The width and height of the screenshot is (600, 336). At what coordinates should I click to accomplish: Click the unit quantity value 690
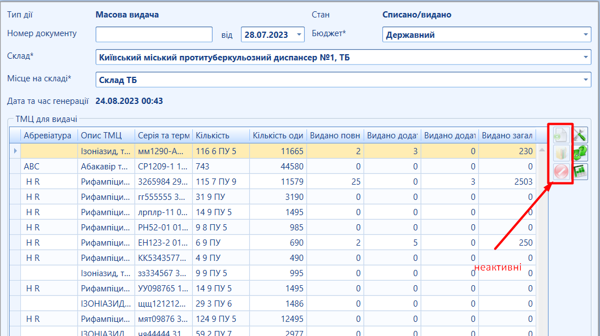(x=296, y=243)
